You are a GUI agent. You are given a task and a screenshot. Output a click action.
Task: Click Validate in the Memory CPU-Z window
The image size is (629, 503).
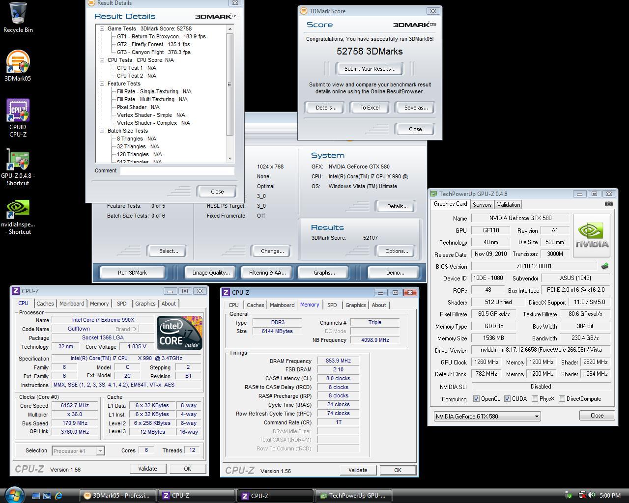pos(358,470)
